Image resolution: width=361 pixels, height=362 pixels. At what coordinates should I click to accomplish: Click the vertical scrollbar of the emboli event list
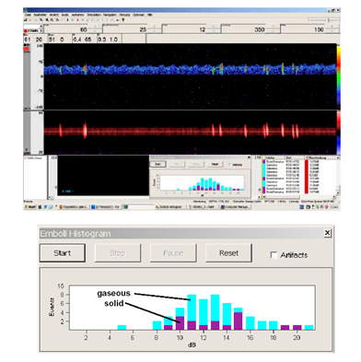(338, 175)
